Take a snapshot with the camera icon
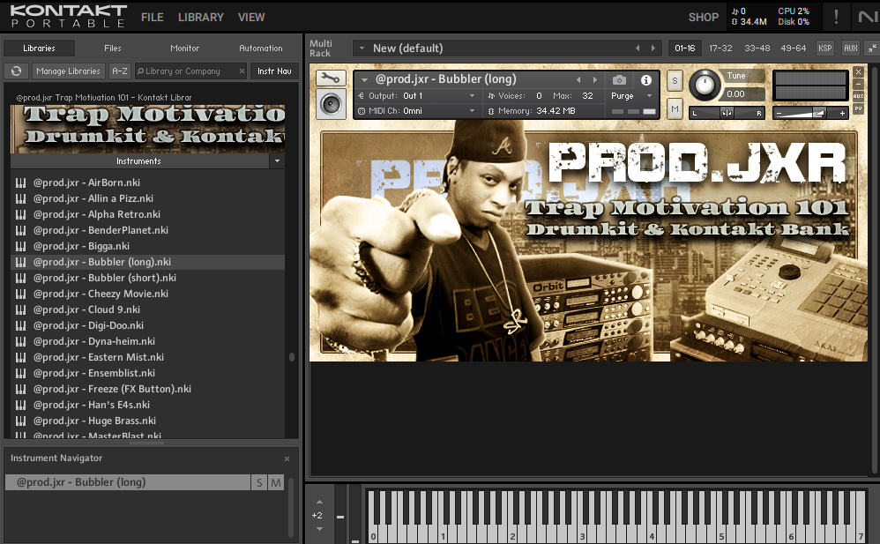 click(619, 79)
